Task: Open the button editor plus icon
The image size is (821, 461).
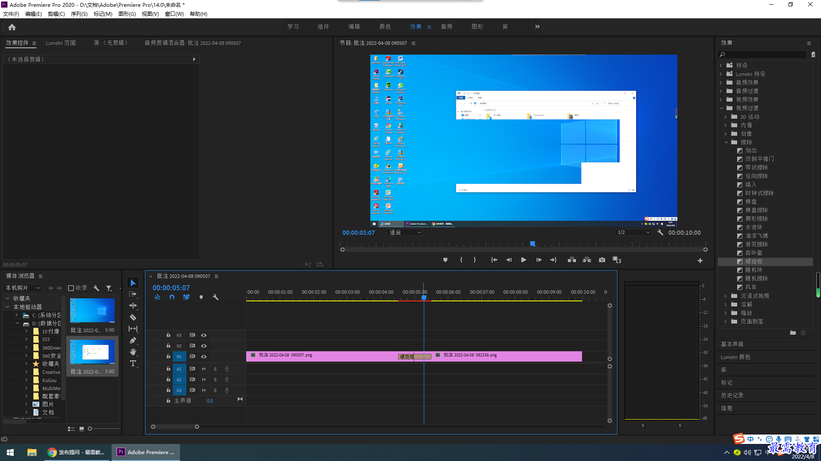Action: click(700, 260)
